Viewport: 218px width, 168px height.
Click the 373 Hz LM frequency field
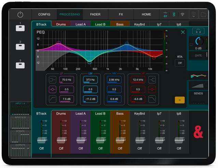[90, 80]
